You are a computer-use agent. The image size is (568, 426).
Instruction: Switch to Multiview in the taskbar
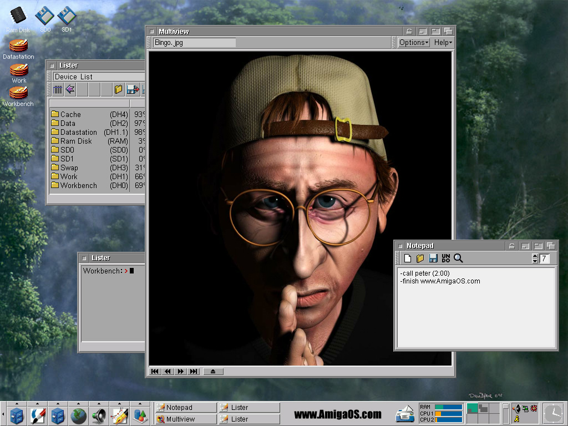coord(185,419)
